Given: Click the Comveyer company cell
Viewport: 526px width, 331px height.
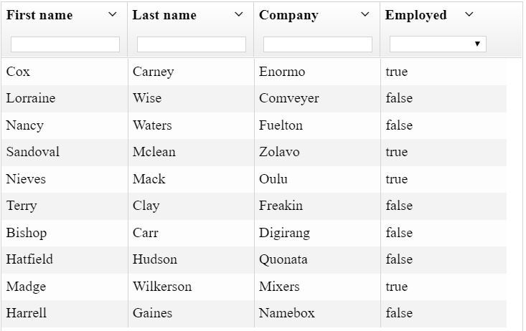Looking at the screenshot, I should (289, 98).
